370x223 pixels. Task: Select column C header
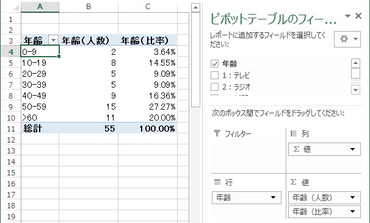(x=148, y=7)
